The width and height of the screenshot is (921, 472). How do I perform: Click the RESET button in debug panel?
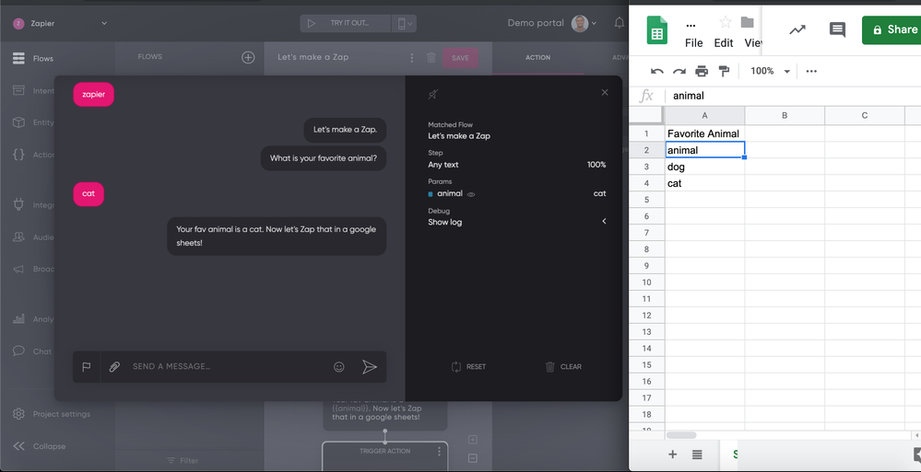(468, 367)
